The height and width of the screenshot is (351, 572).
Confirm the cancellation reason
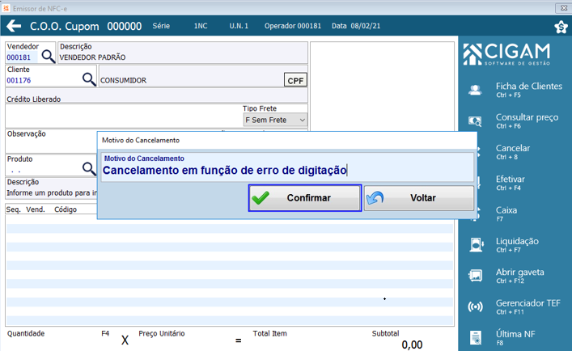305,198
